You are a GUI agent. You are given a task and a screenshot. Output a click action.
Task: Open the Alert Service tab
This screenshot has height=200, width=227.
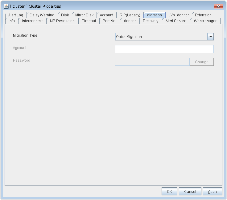(x=176, y=21)
